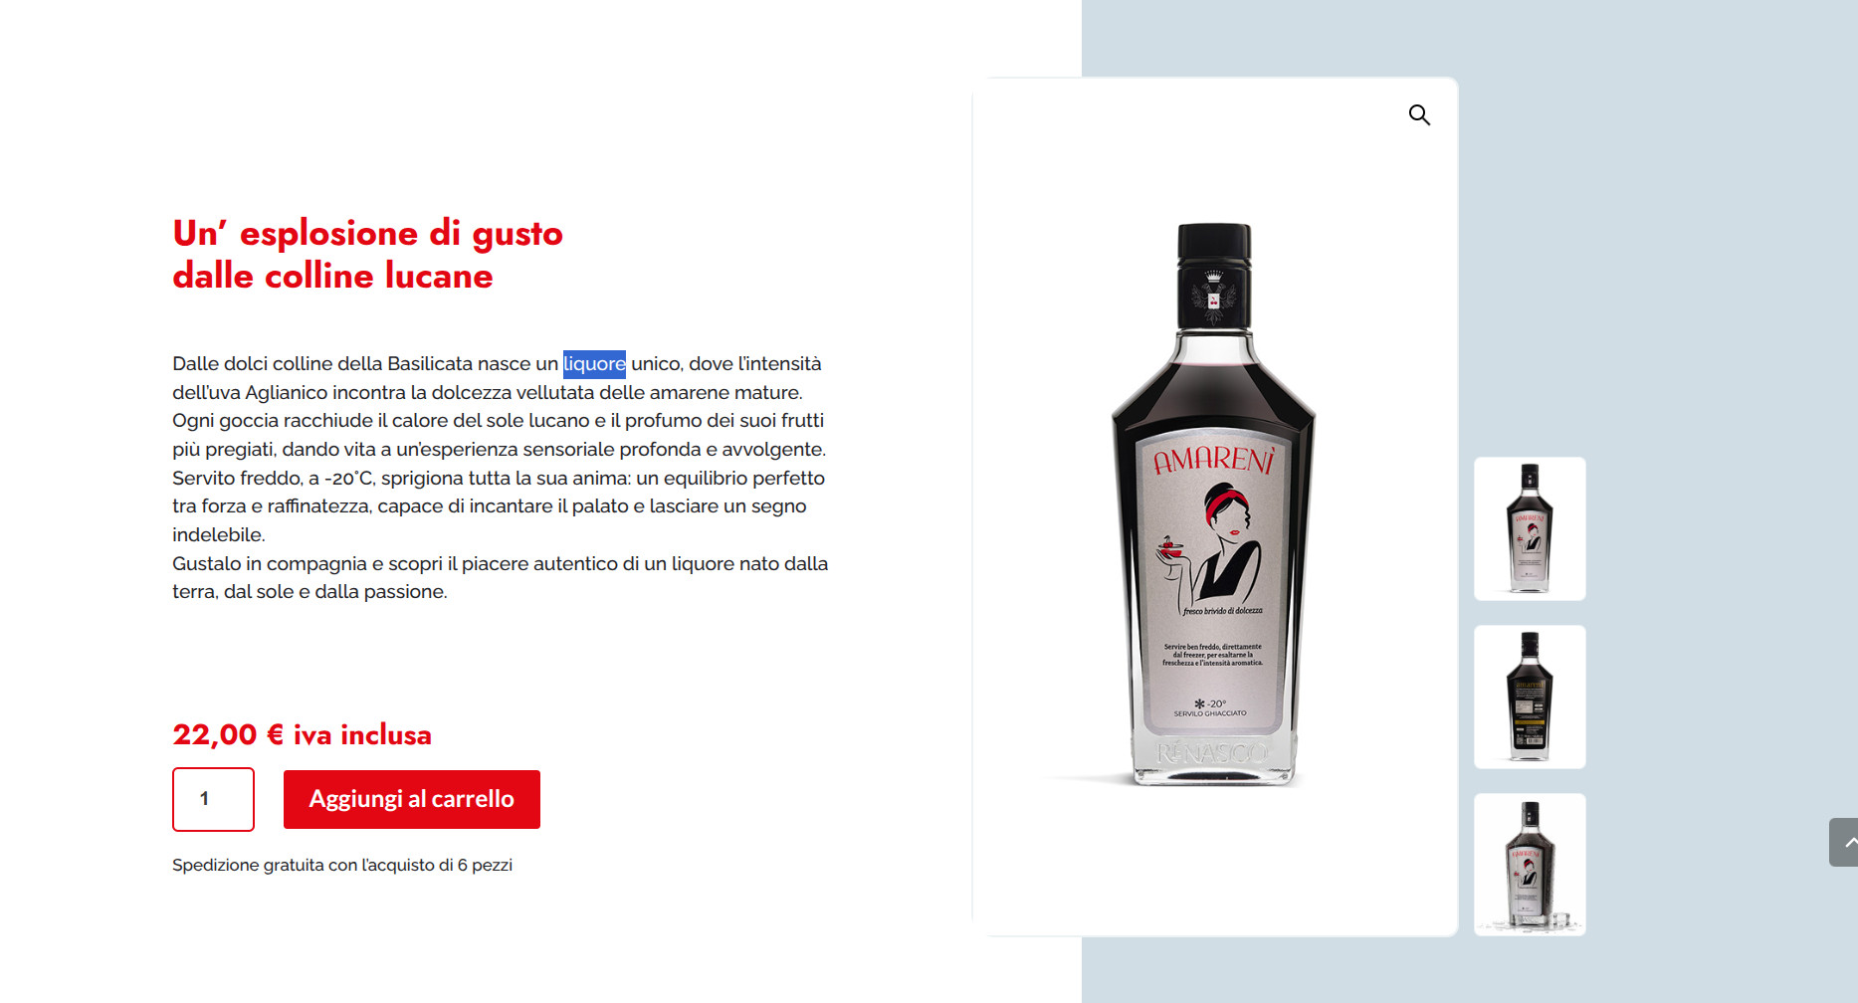The width and height of the screenshot is (1858, 1003).
Task: Click the -20° snowflake symbol on label
Action: [1209, 703]
